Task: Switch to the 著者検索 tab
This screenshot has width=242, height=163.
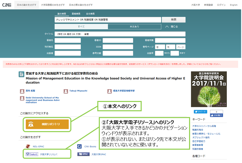Action: pyautogui.click(x=76, y=14)
